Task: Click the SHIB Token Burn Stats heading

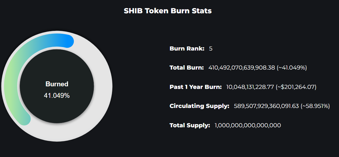Action: pyautogui.click(x=168, y=11)
